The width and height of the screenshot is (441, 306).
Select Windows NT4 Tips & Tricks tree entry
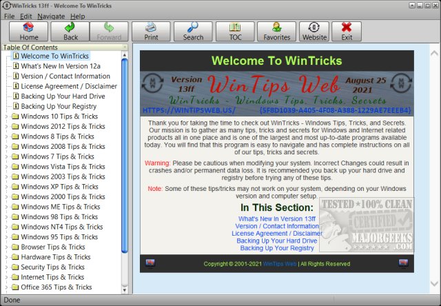[62, 227]
